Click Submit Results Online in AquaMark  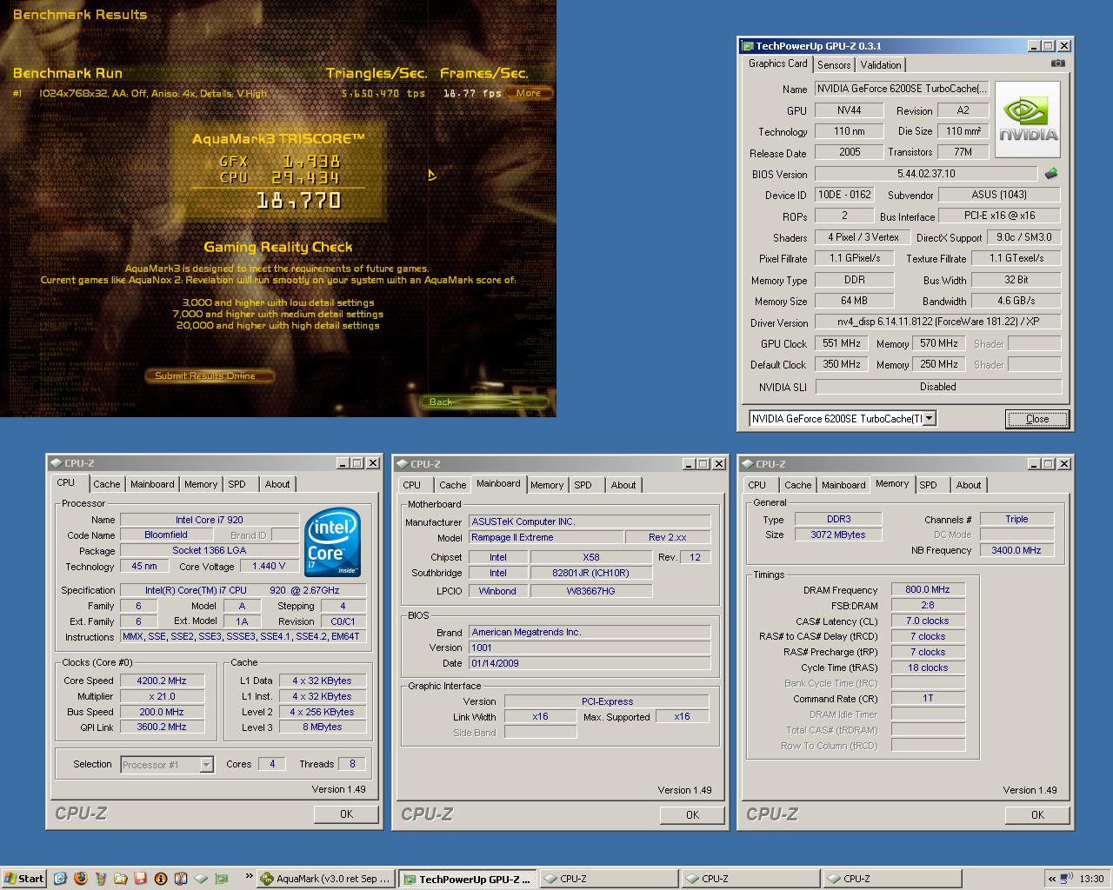(x=209, y=376)
